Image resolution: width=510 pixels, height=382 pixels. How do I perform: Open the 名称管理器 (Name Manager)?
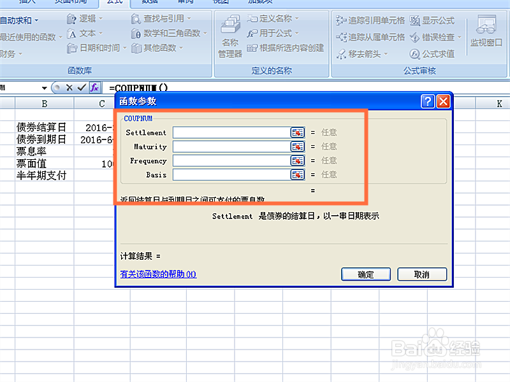pyautogui.click(x=230, y=36)
